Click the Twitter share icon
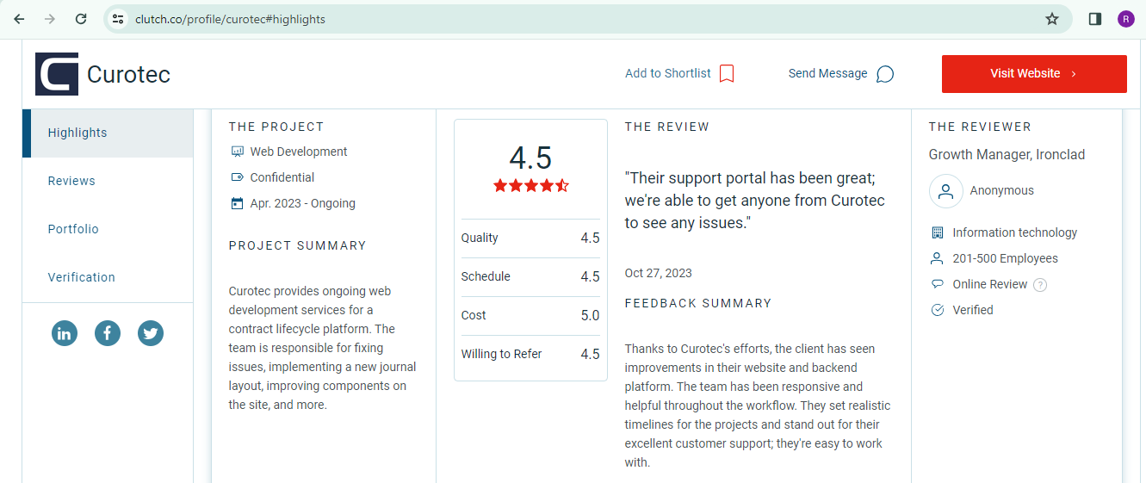 pyautogui.click(x=151, y=333)
